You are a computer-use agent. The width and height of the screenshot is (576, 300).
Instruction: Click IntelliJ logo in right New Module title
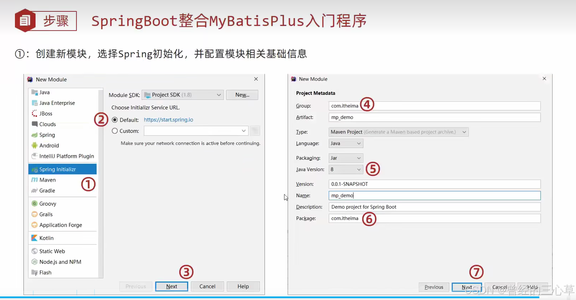click(294, 79)
